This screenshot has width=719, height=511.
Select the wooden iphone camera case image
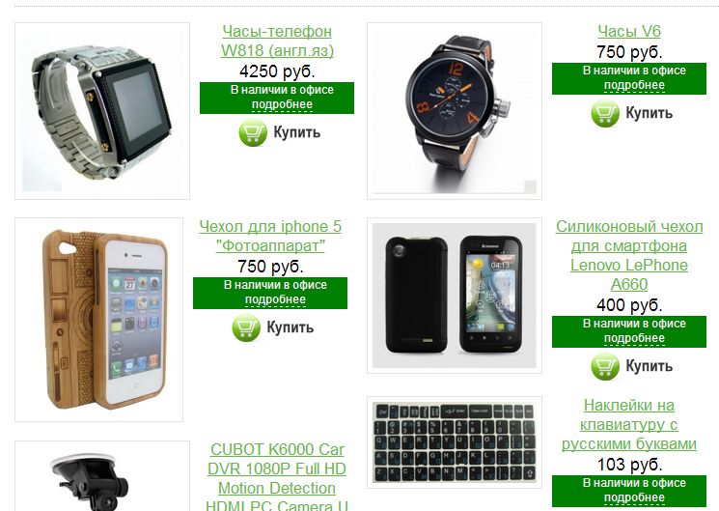click(99, 320)
